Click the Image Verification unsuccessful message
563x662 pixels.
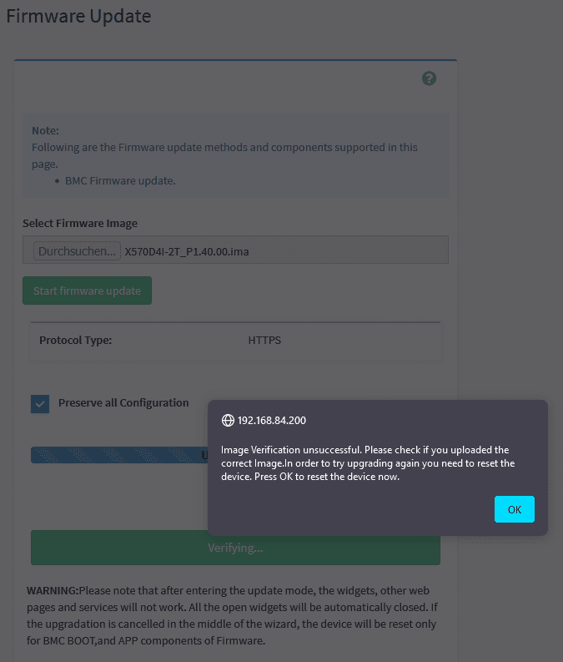tap(367, 463)
